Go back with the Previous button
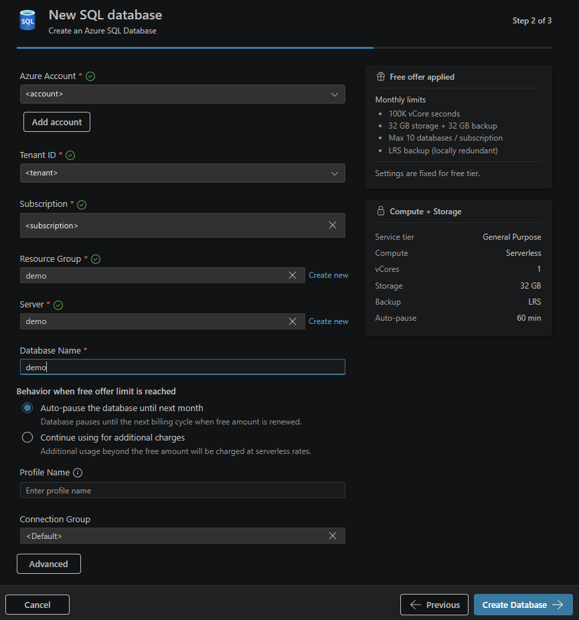Screen dimensions: 579x620 (x=434, y=605)
